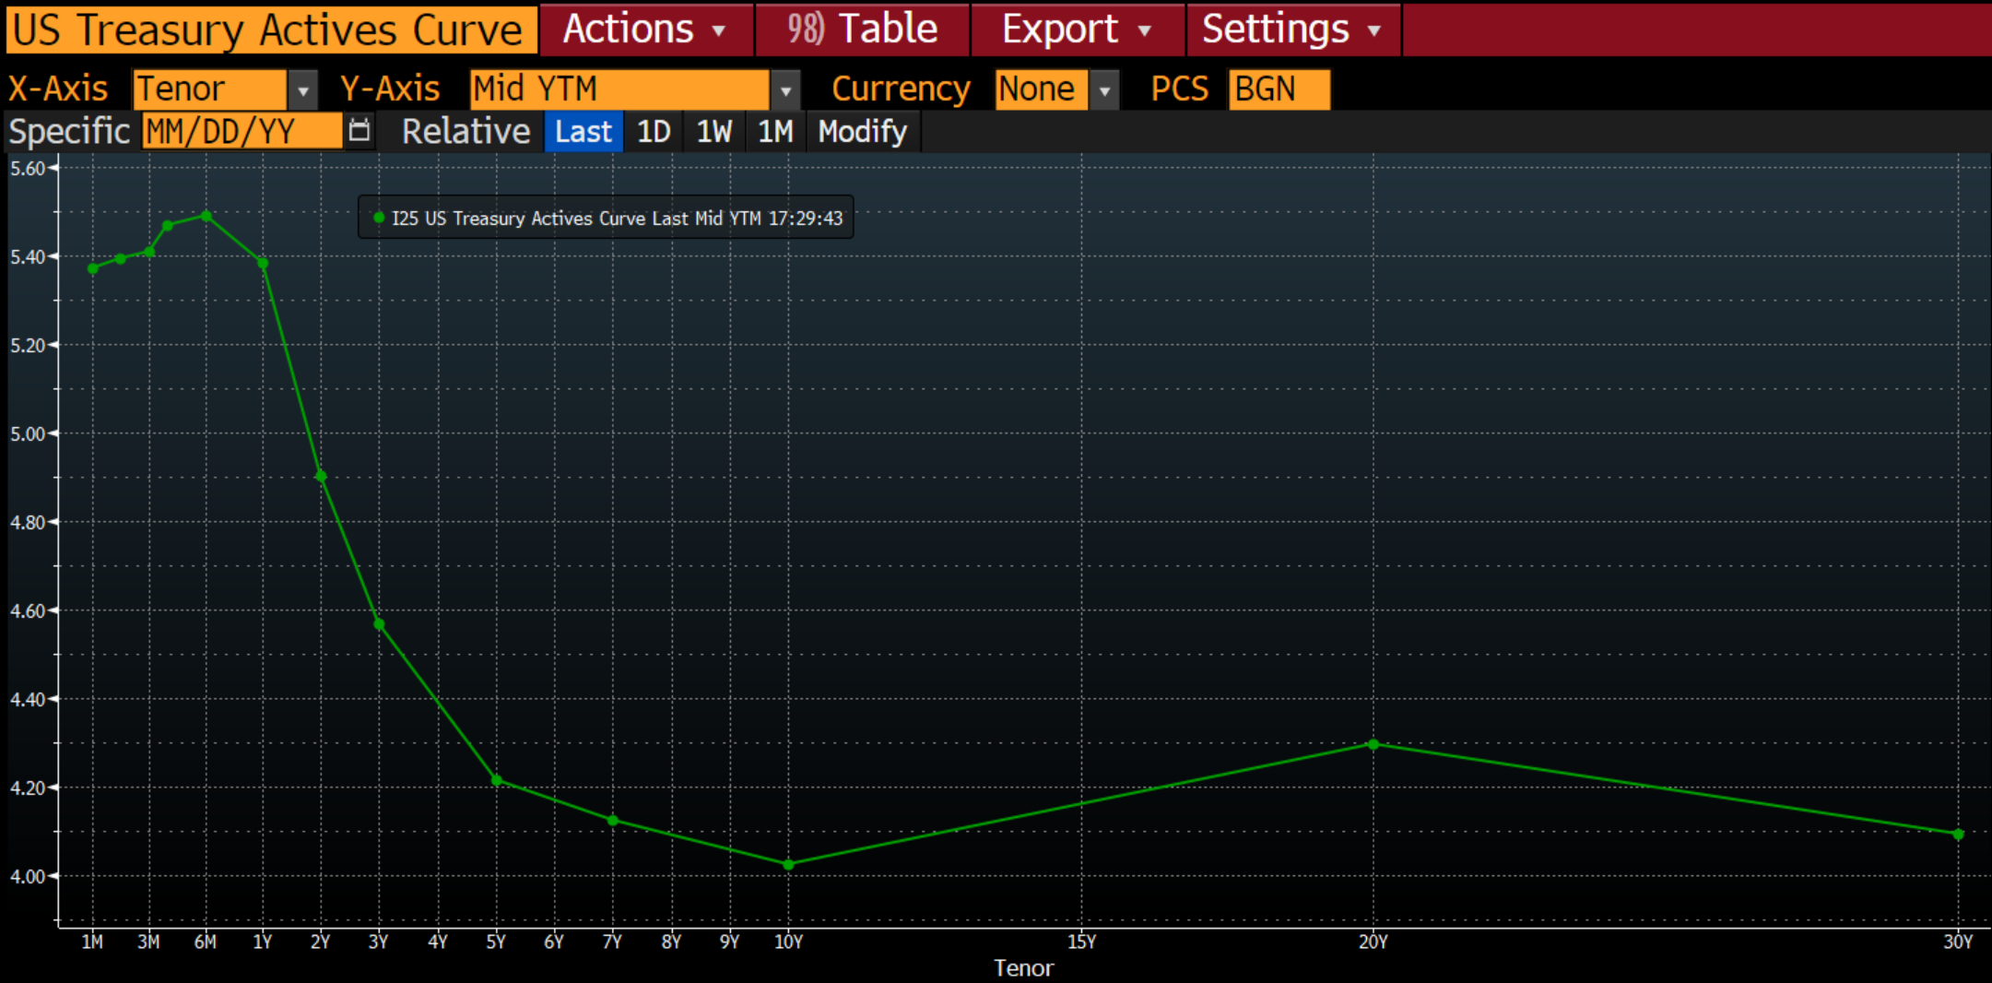Click the 4.00 y-axis label
This screenshot has height=983, width=1992.
tap(28, 876)
